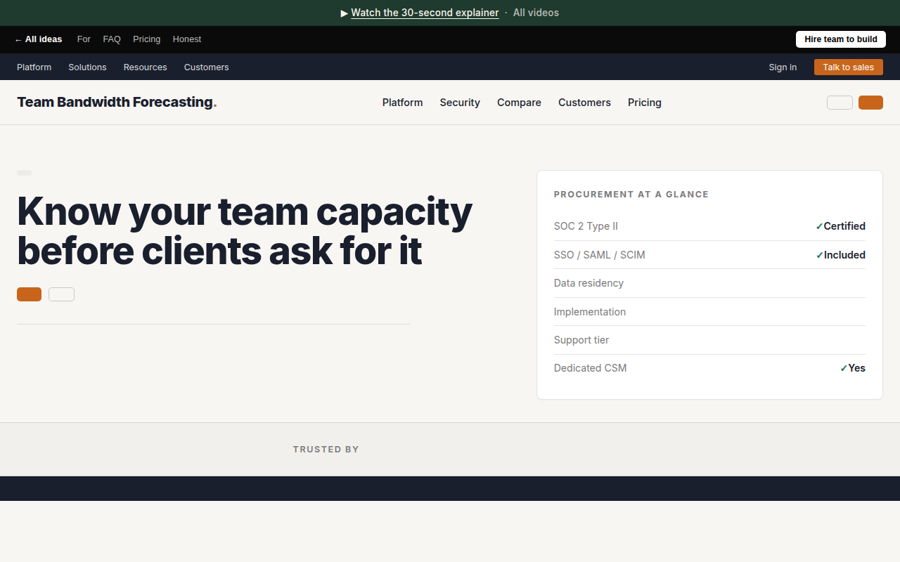
Task: Click the Included value with checkmark
Action: pos(840,255)
